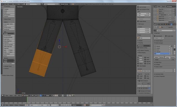Adjust the vertex group Weight slider
Screen dimensions: 177x107
coord(165,60)
